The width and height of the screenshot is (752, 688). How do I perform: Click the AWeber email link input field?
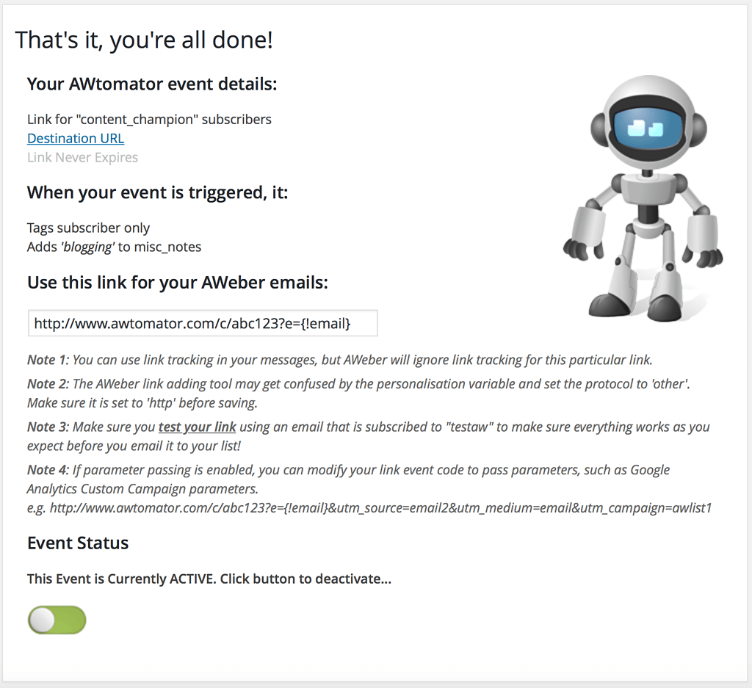(x=203, y=323)
